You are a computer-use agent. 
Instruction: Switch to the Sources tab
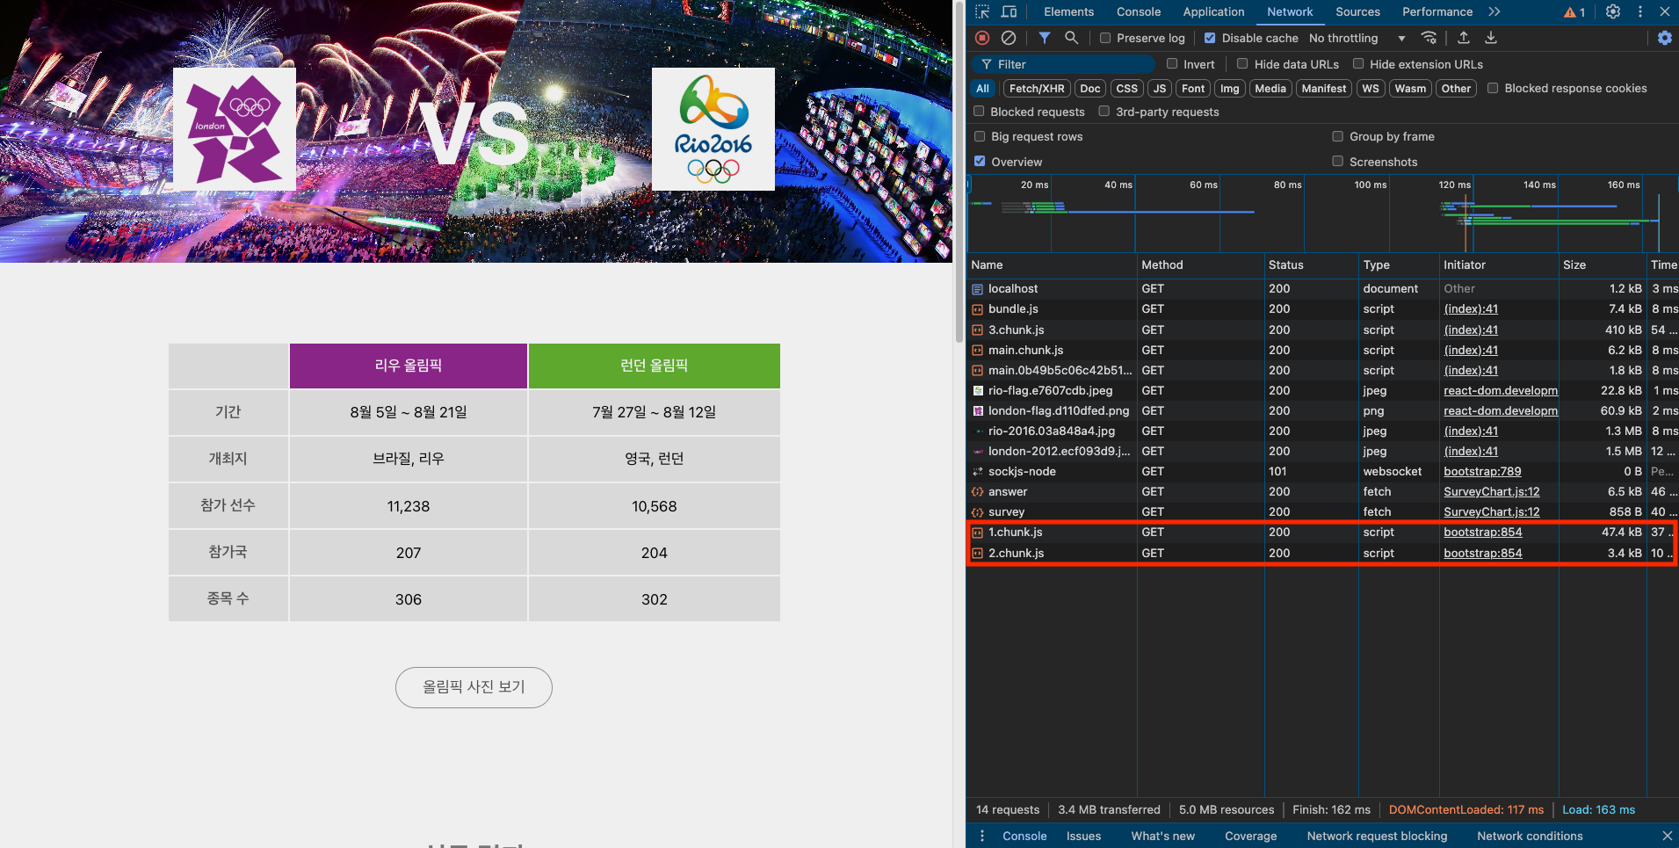[1357, 11]
